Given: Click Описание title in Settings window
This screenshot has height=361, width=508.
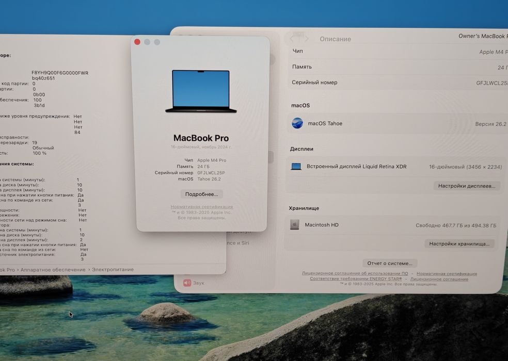Looking at the screenshot, I should click(336, 39).
